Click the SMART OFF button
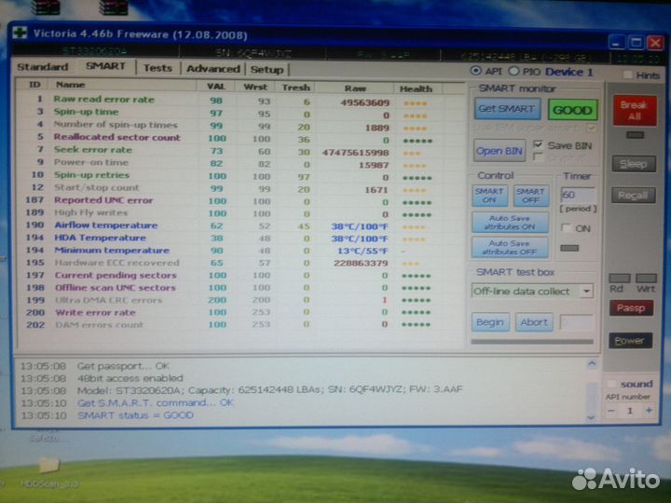This screenshot has height=503, width=671. click(x=530, y=196)
